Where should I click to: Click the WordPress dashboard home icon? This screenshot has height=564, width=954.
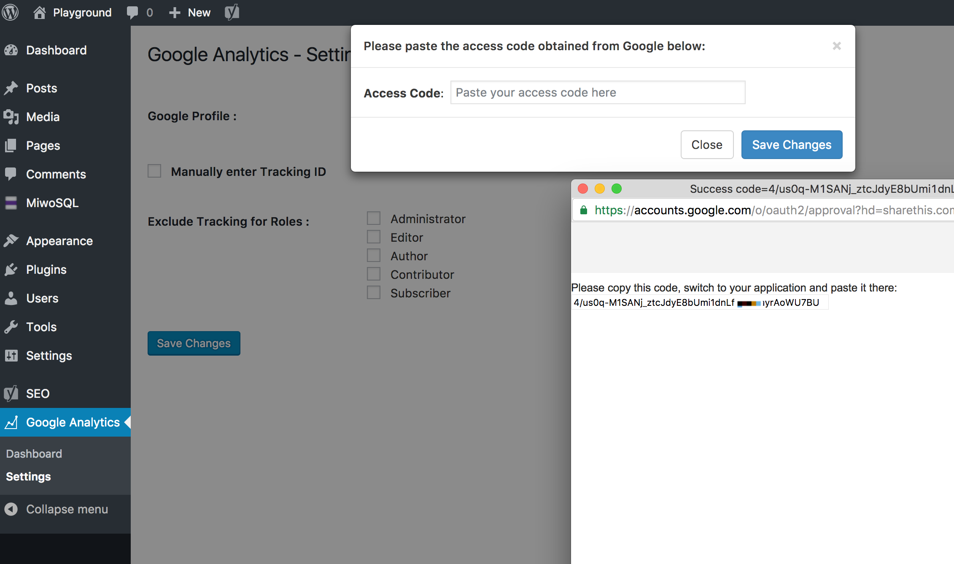point(39,11)
